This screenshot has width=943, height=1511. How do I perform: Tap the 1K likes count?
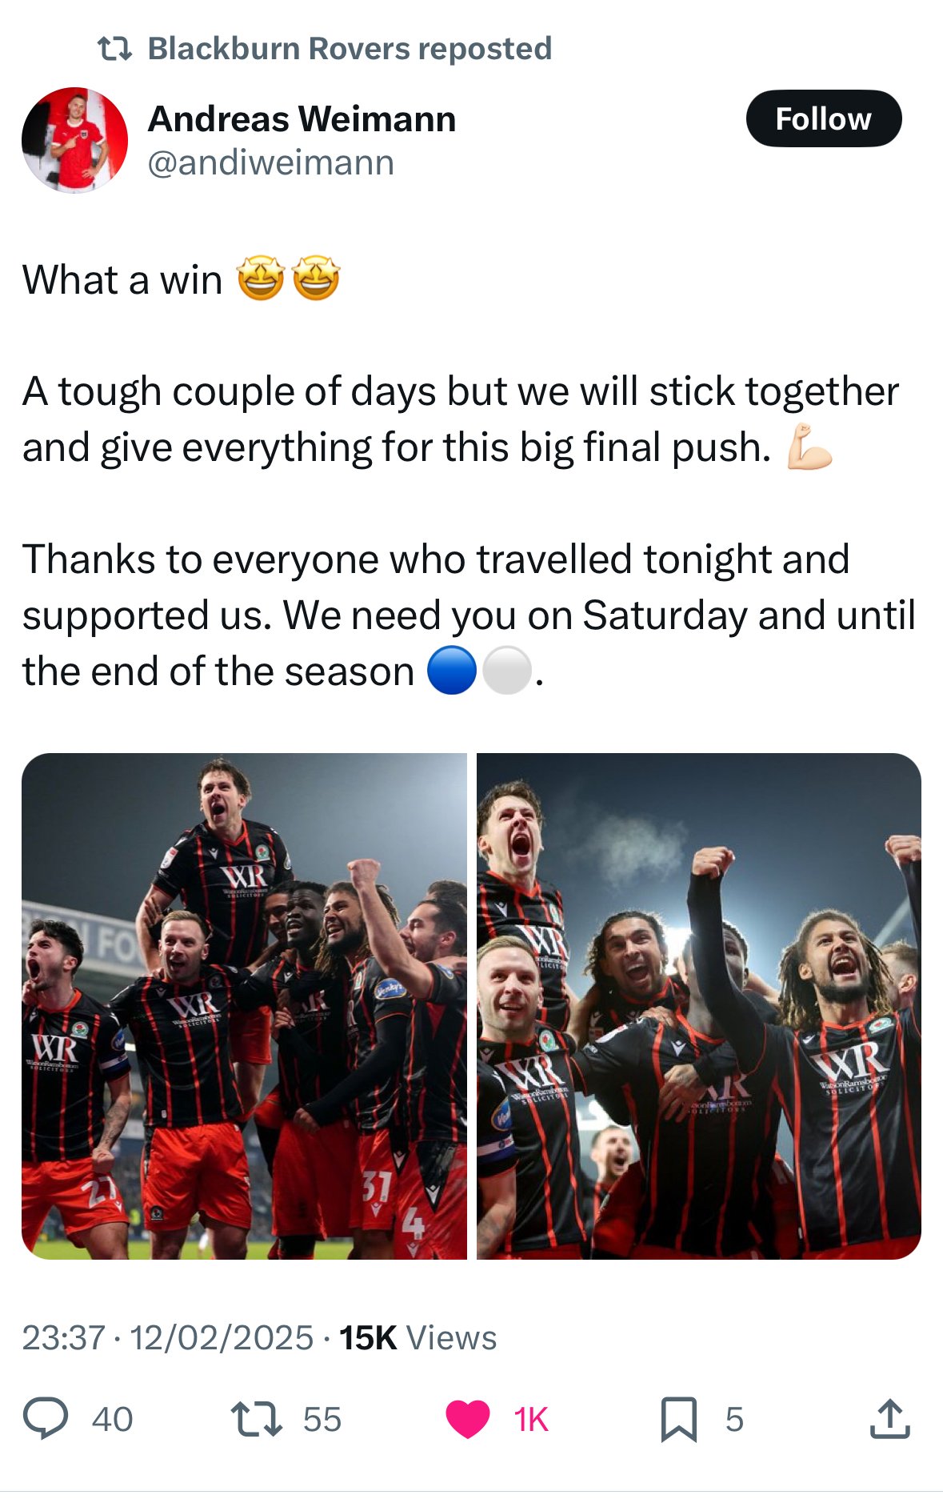click(531, 1420)
